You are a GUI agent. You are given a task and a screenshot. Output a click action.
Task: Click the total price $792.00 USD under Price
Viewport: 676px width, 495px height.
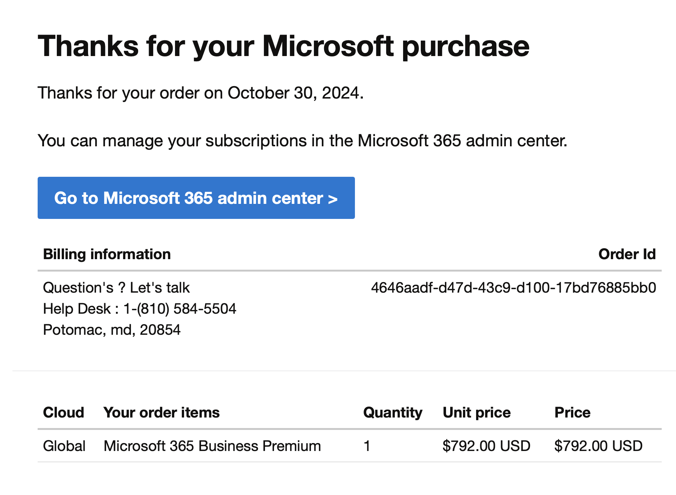point(598,445)
